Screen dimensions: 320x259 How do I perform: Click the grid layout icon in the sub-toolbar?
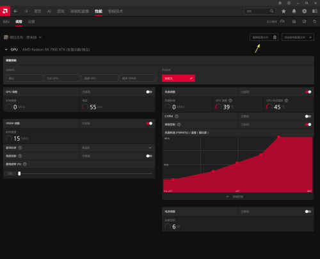point(294,22)
